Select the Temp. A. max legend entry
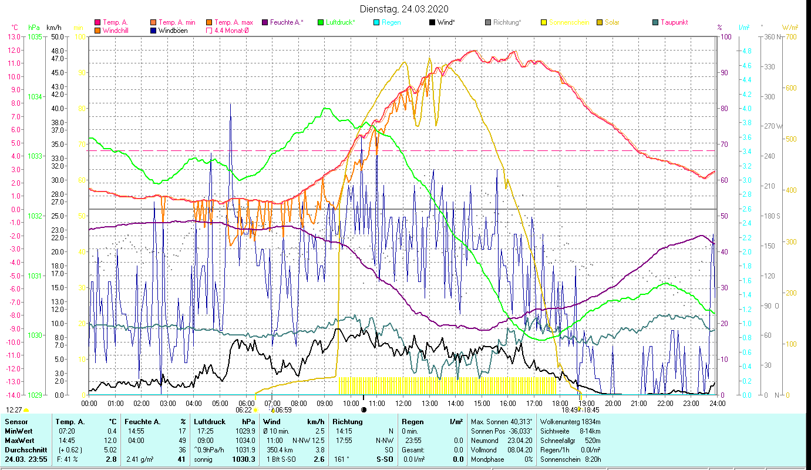This screenshot has height=470, width=811. [233, 22]
